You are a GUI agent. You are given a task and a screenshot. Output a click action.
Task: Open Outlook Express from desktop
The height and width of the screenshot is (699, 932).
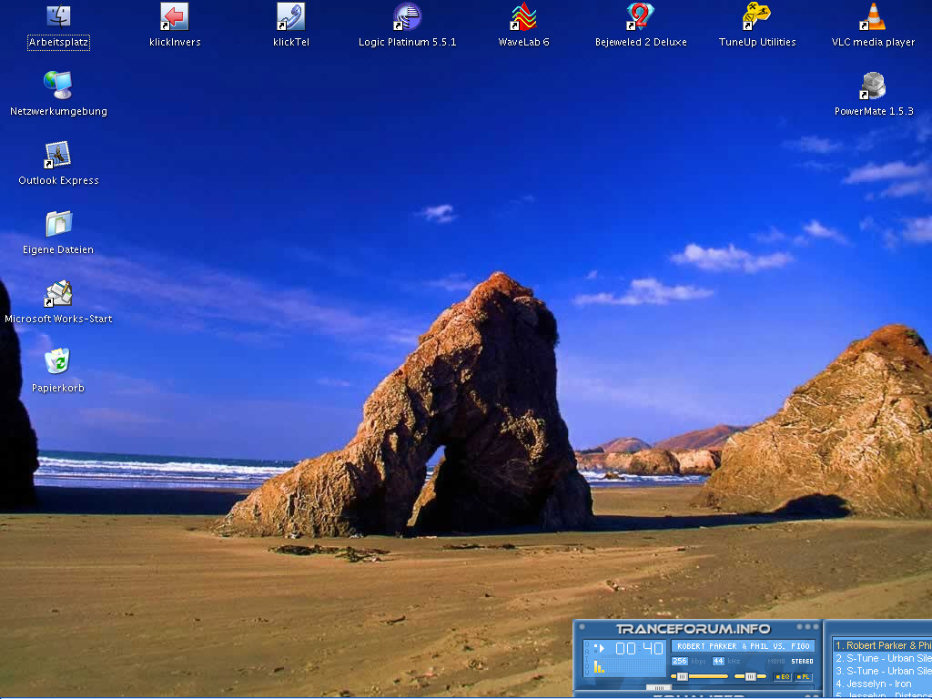58,156
